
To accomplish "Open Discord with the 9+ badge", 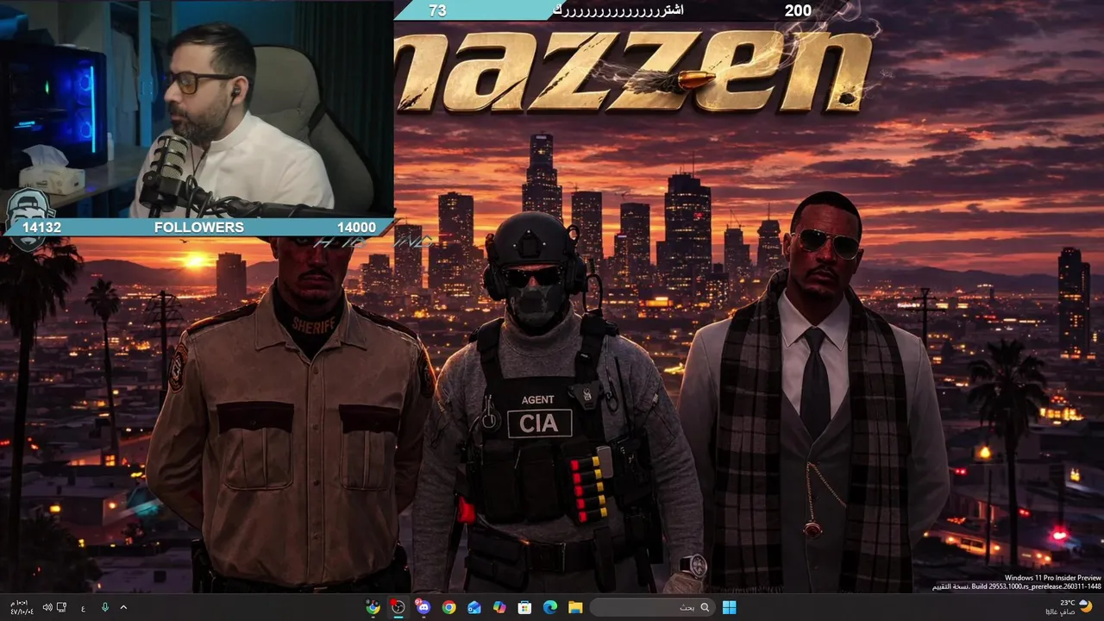I will tap(423, 607).
